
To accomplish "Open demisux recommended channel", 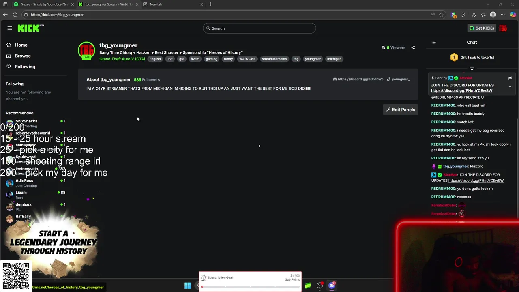I will [36, 207].
